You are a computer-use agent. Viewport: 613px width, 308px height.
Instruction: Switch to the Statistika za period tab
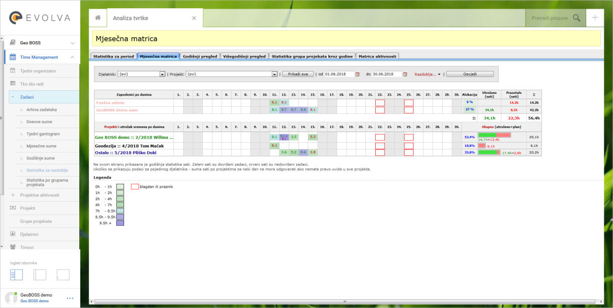[x=114, y=56]
